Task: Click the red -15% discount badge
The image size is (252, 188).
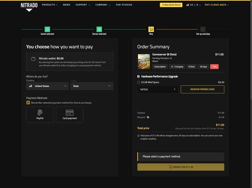Action: [x=214, y=66]
